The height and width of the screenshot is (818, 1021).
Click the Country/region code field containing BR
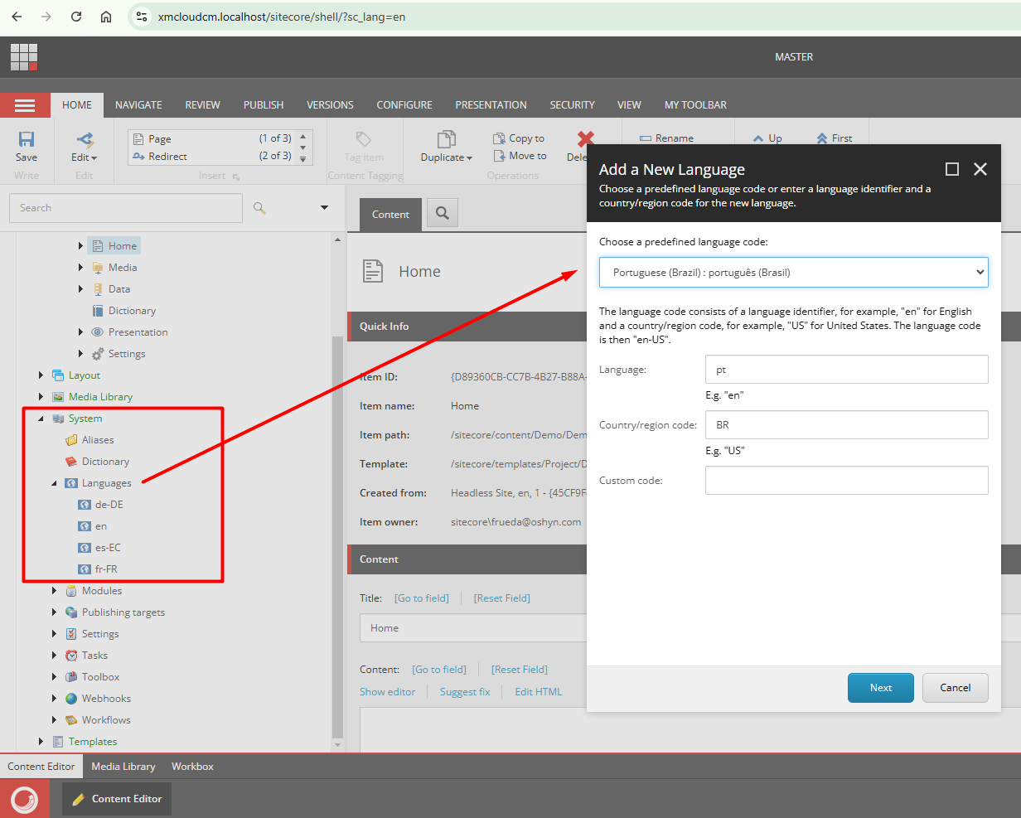(846, 424)
